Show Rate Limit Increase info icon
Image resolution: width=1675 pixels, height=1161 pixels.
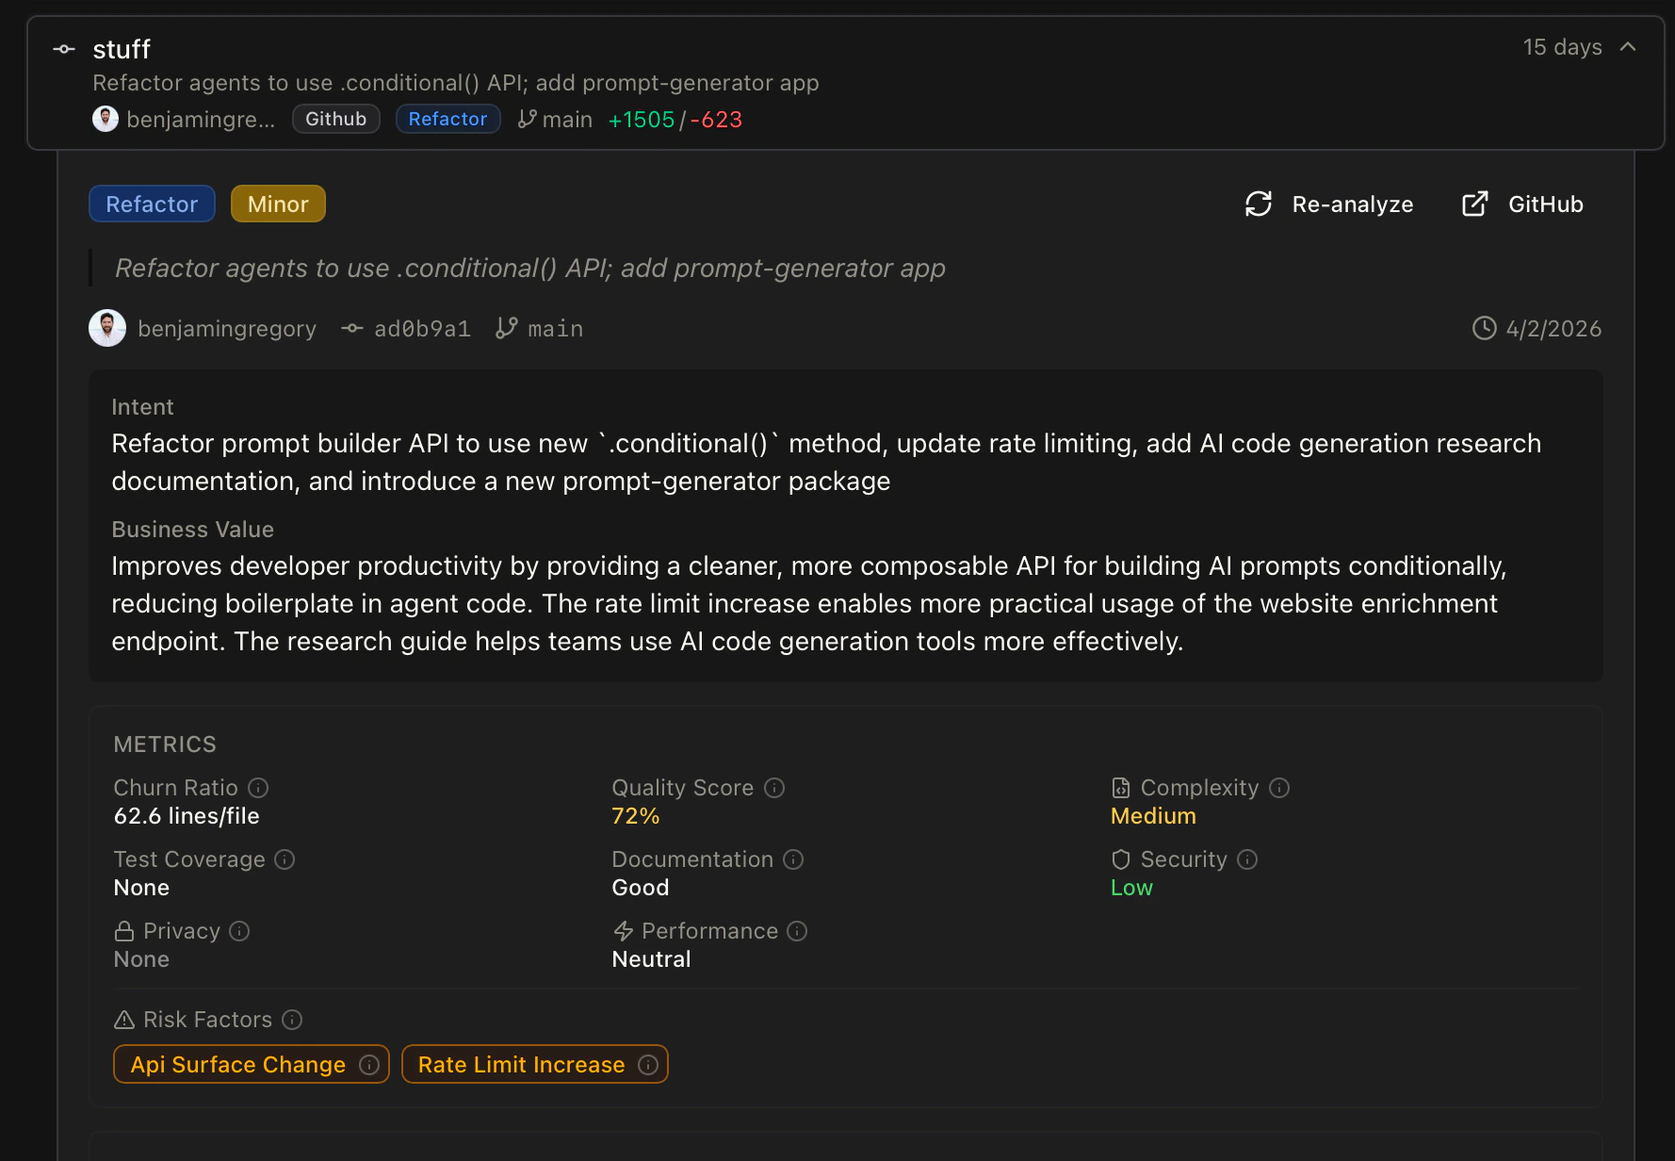648,1065
